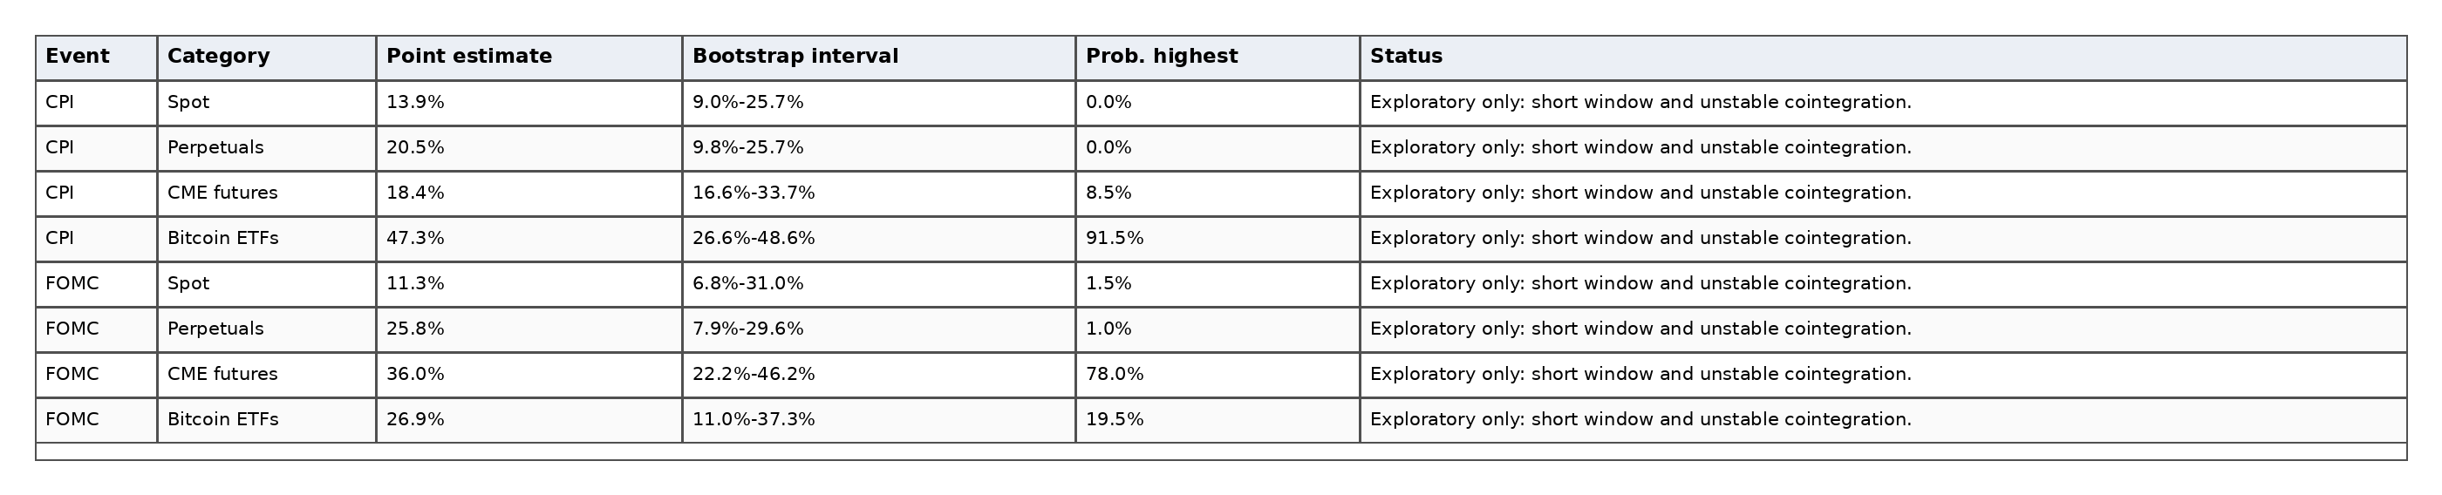Screen dimensions: 2442x495
Task: Select the 13.9% point estimate cell
Action: 529,102
